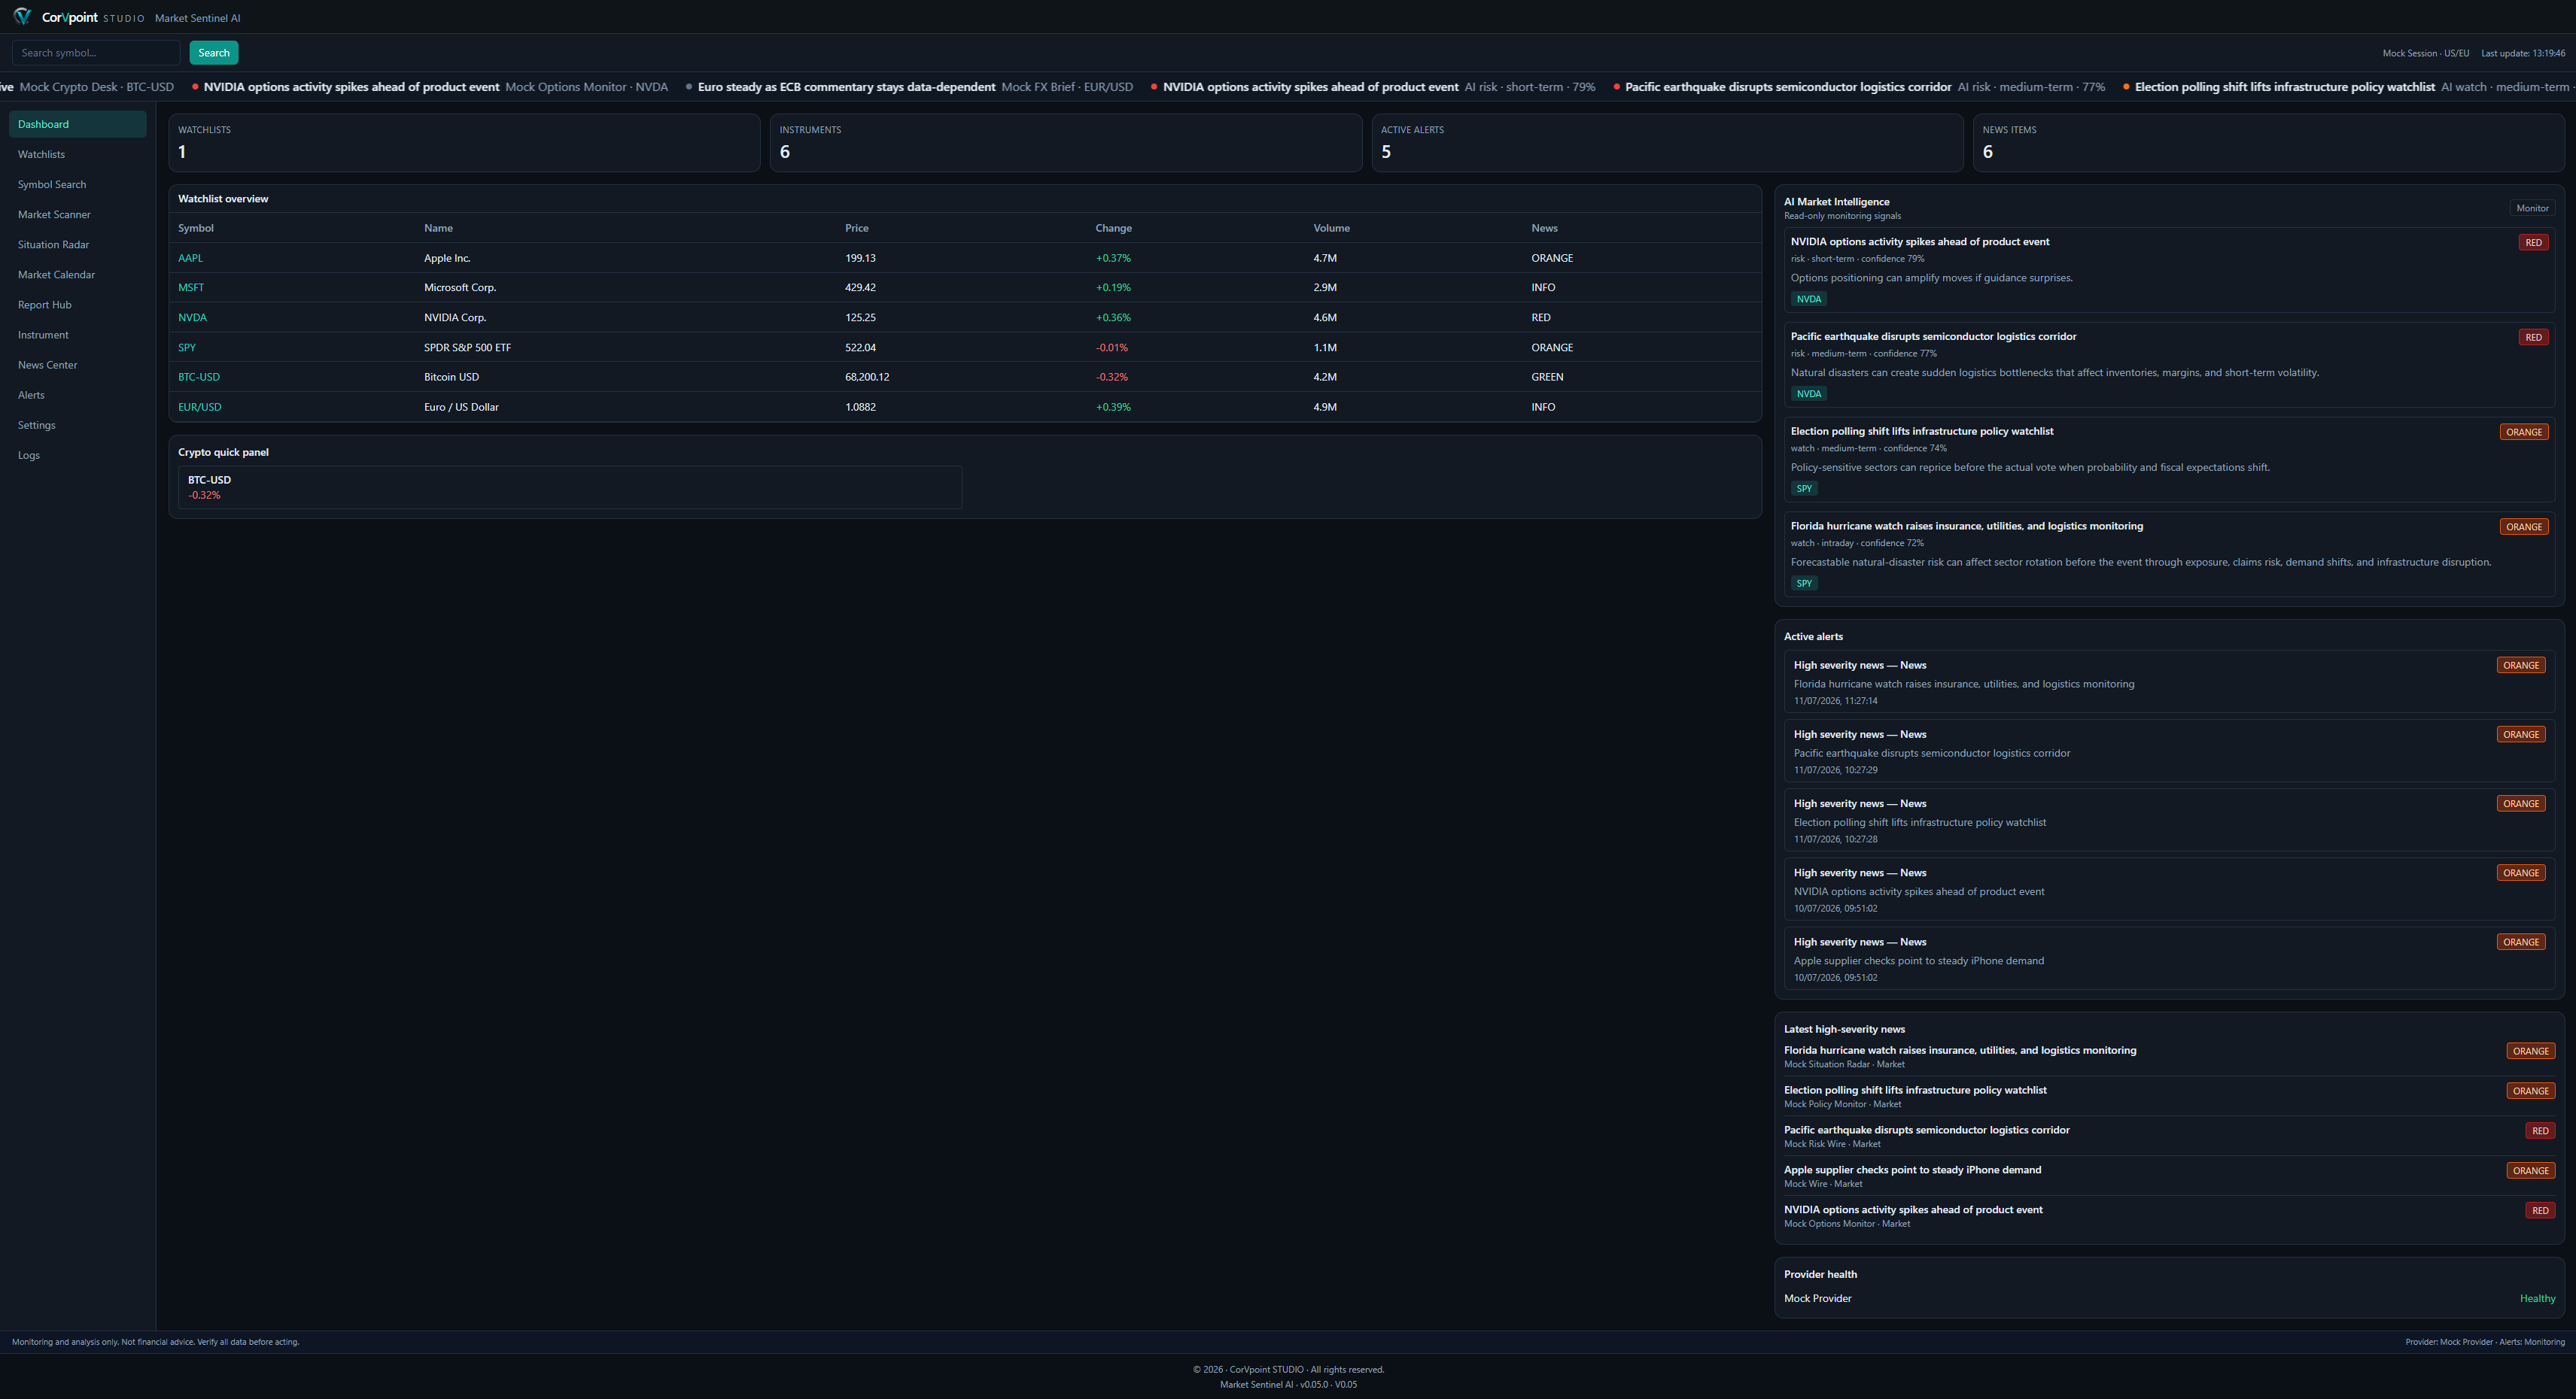Screen dimensions: 2576x1399
Task: Open the BTC-USD symbol link in watchlist
Action: point(199,377)
